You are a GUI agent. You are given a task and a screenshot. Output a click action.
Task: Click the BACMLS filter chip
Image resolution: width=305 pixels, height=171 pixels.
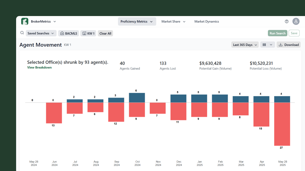click(x=68, y=33)
